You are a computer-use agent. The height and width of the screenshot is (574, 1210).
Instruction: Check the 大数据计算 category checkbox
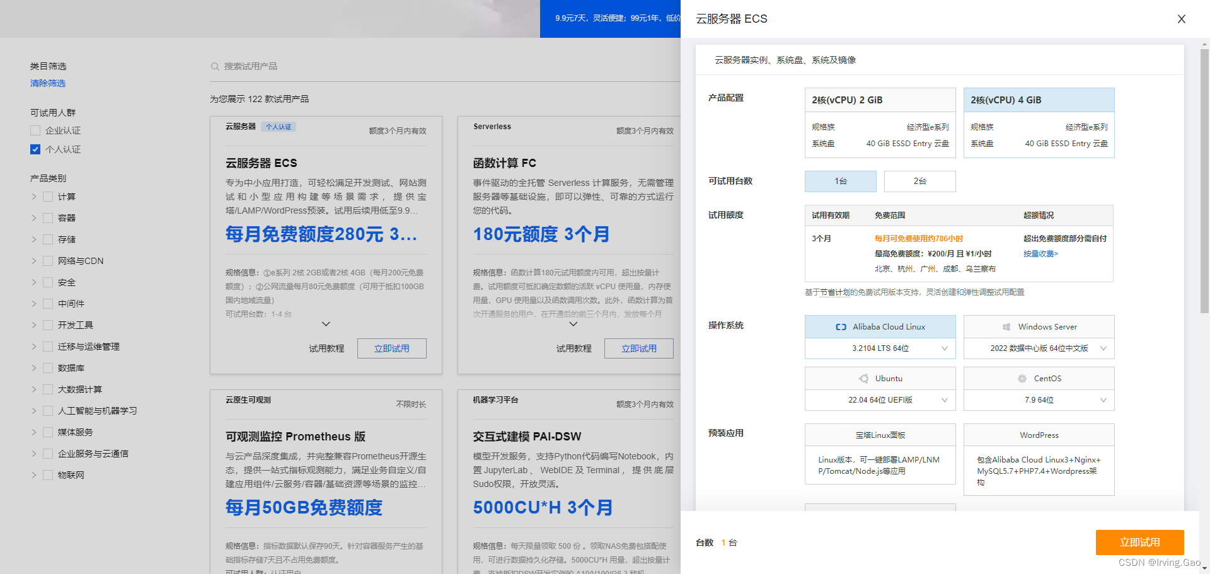tap(48, 389)
